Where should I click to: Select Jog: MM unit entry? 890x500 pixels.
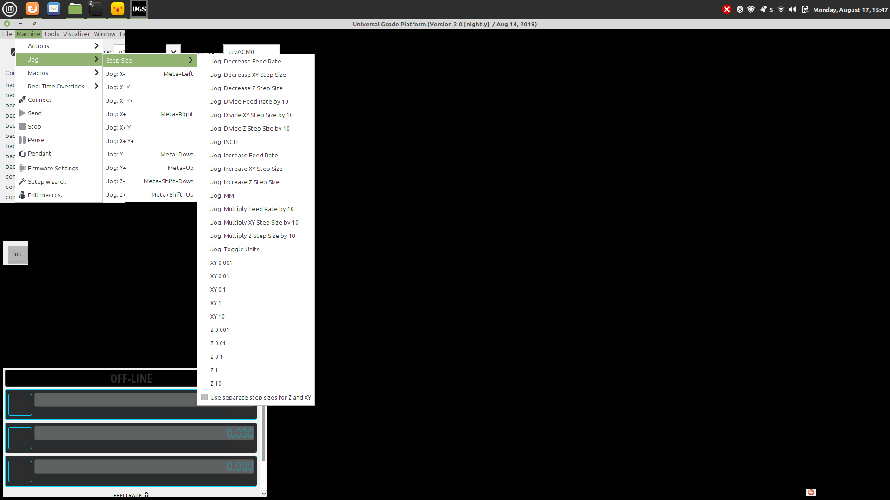[x=255, y=195]
